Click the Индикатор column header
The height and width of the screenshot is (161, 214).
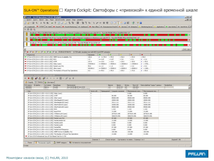point(31,54)
